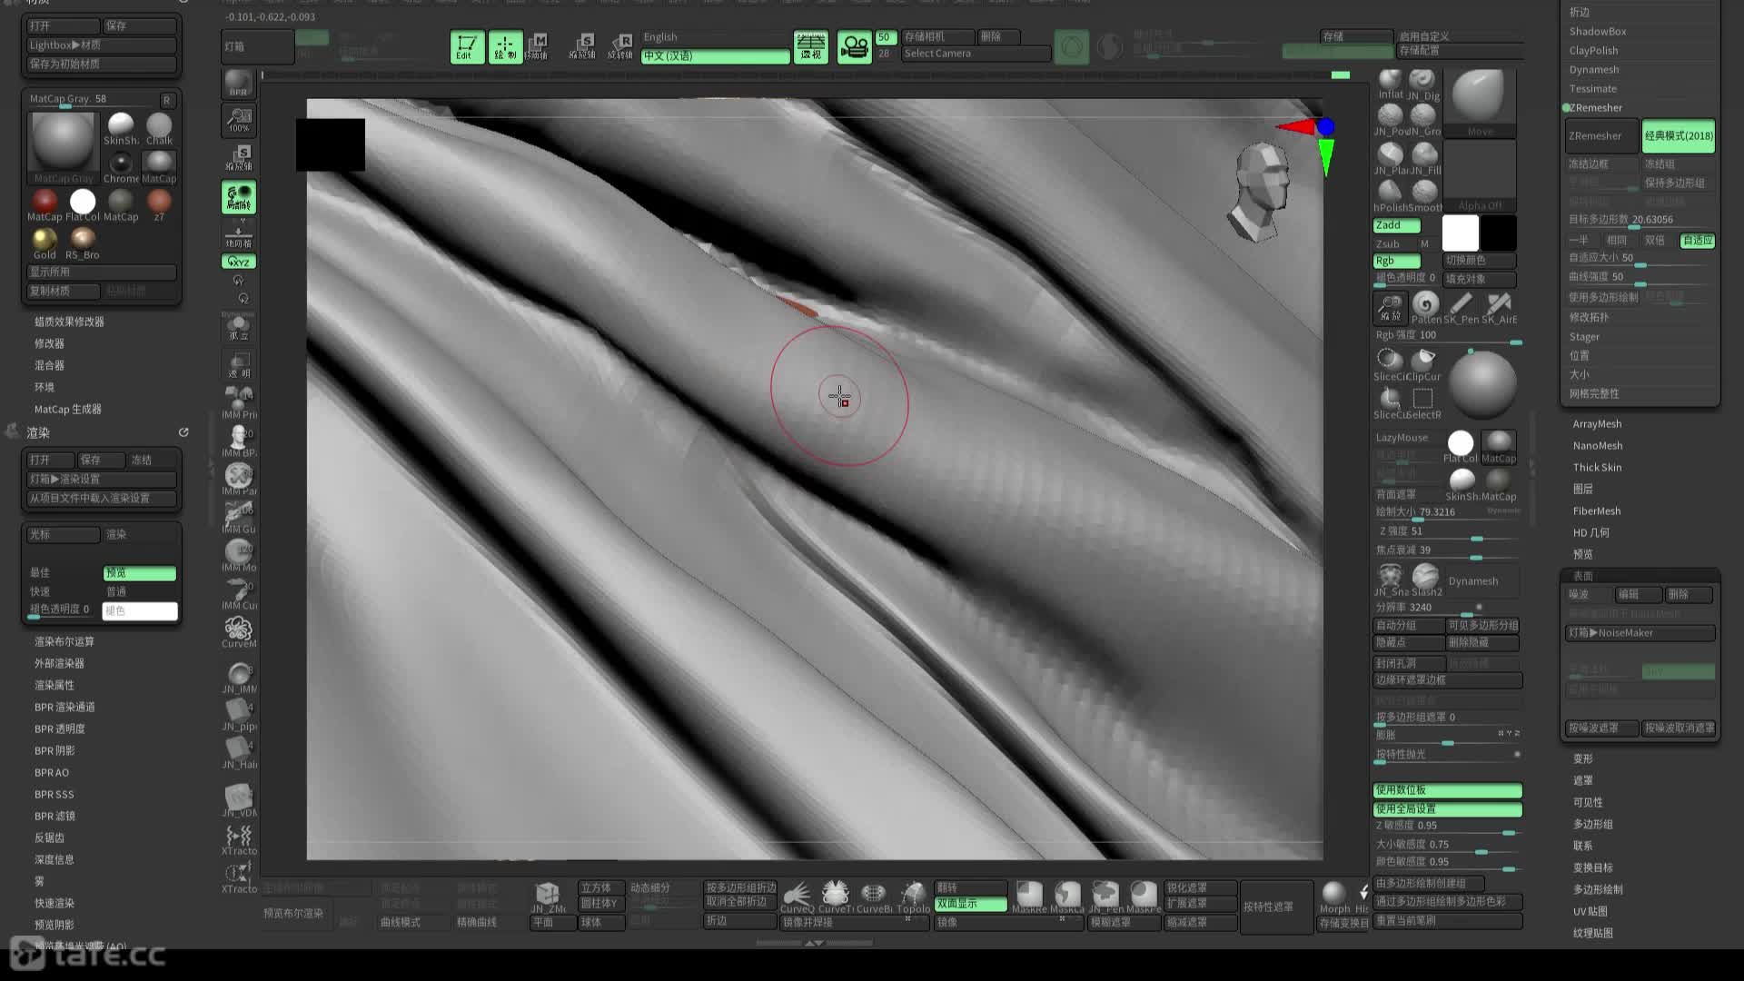1744x981 pixels.
Task: Click the ZRemesher button
Action: (1602, 136)
